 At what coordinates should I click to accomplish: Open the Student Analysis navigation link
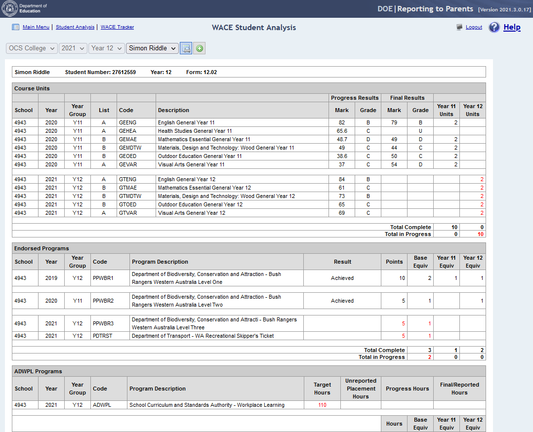point(75,27)
